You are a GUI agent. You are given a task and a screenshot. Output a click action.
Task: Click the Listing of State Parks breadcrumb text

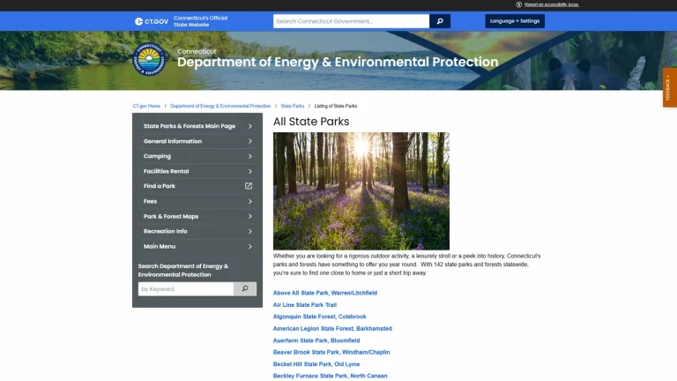pos(336,106)
